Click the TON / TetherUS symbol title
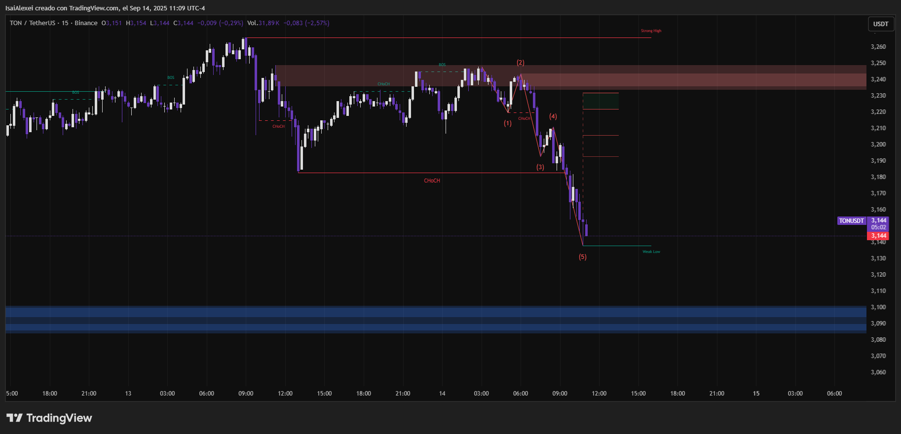The image size is (901, 434). pyautogui.click(x=33, y=23)
